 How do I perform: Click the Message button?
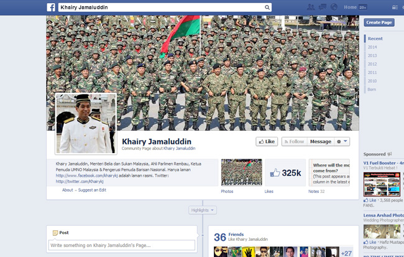pos(321,141)
